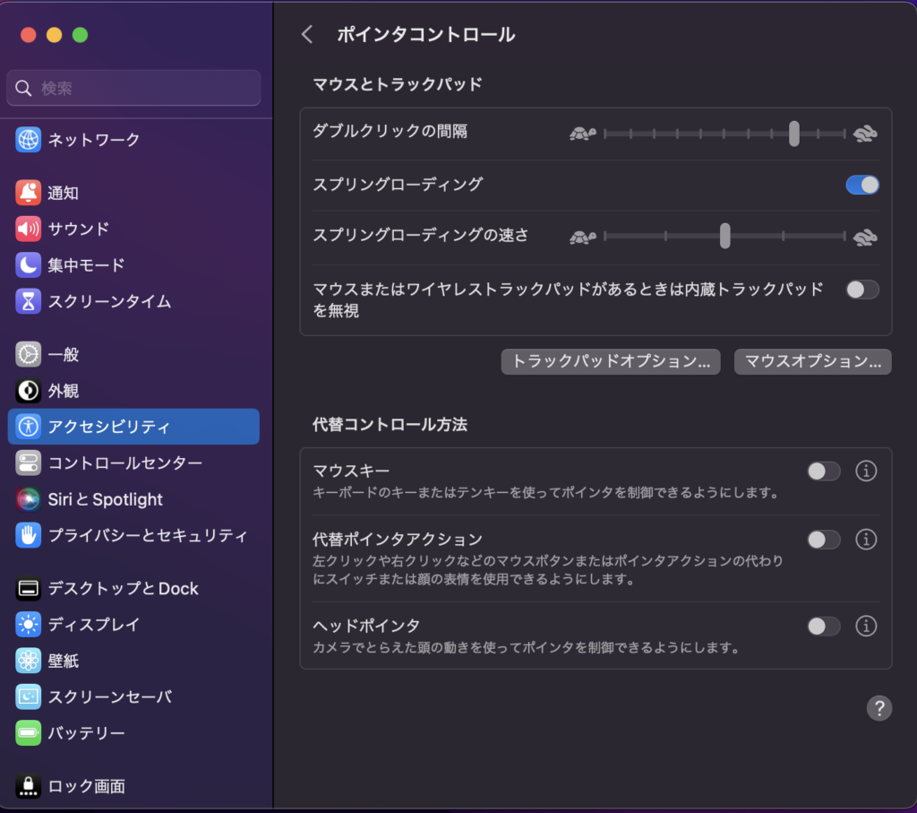Click the rabbit icon on spring-loading speed slider
This screenshot has width=917, height=813.
tap(865, 237)
